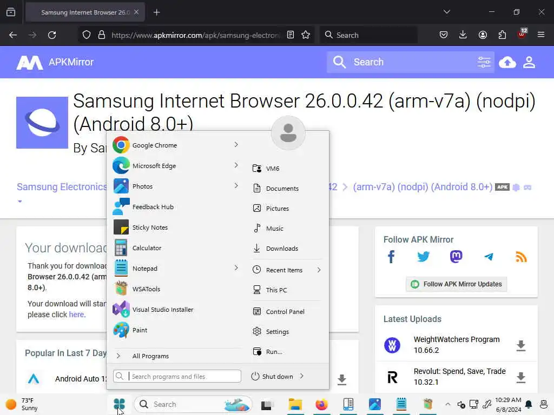This screenshot has height=415, width=554.
Task: Click APKMirror logo home link
Action: (55, 63)
